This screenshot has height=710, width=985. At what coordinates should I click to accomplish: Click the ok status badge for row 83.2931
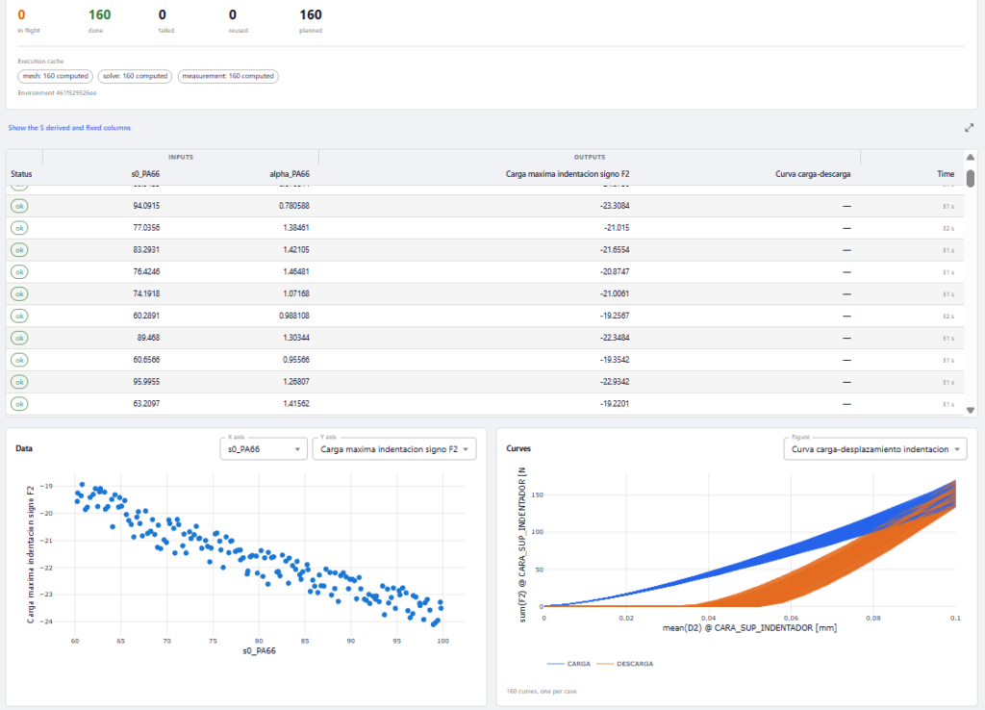(19, 250)
